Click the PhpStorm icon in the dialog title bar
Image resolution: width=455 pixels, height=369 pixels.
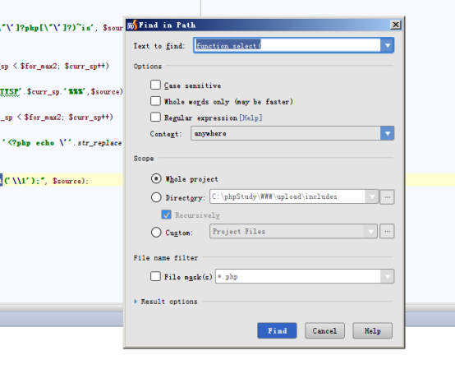click(132, 25)
